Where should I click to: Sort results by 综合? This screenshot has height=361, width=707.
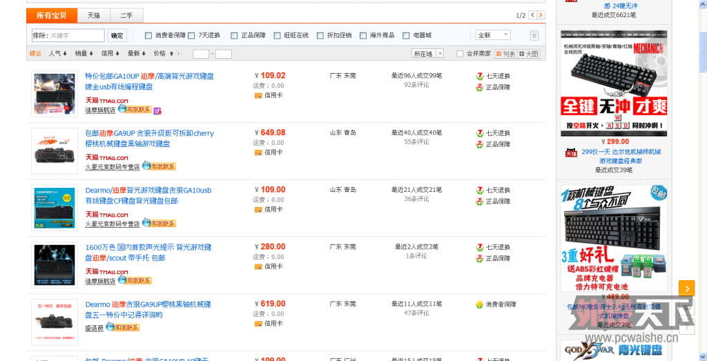pyautogui.click(x=36, y=54)
